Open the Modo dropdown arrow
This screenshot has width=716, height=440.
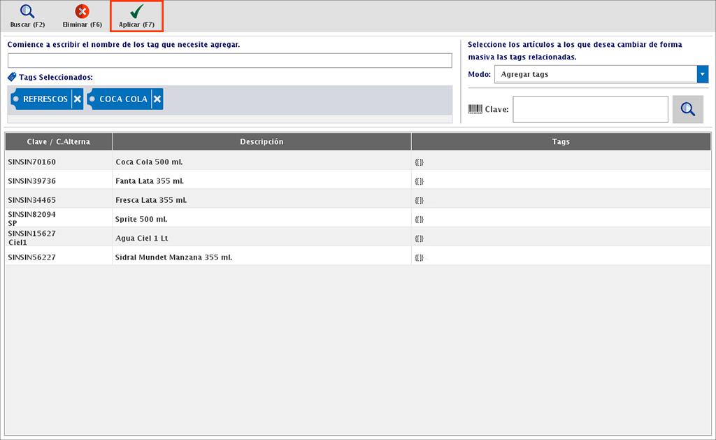pos(702,74)
